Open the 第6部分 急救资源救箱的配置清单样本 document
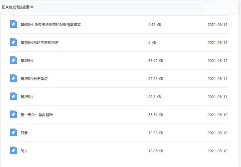This screenshot has height=167, width=241. tap(51, 25)
